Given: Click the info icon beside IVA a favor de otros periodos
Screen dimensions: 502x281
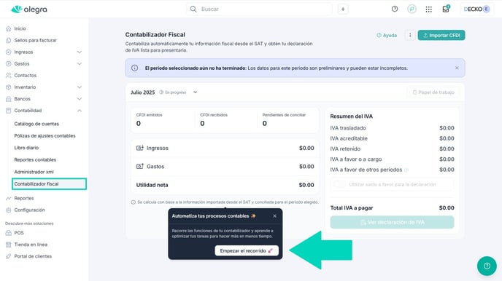Looking at the screenshot, I should pyautogui.click(x=406, y=170).
